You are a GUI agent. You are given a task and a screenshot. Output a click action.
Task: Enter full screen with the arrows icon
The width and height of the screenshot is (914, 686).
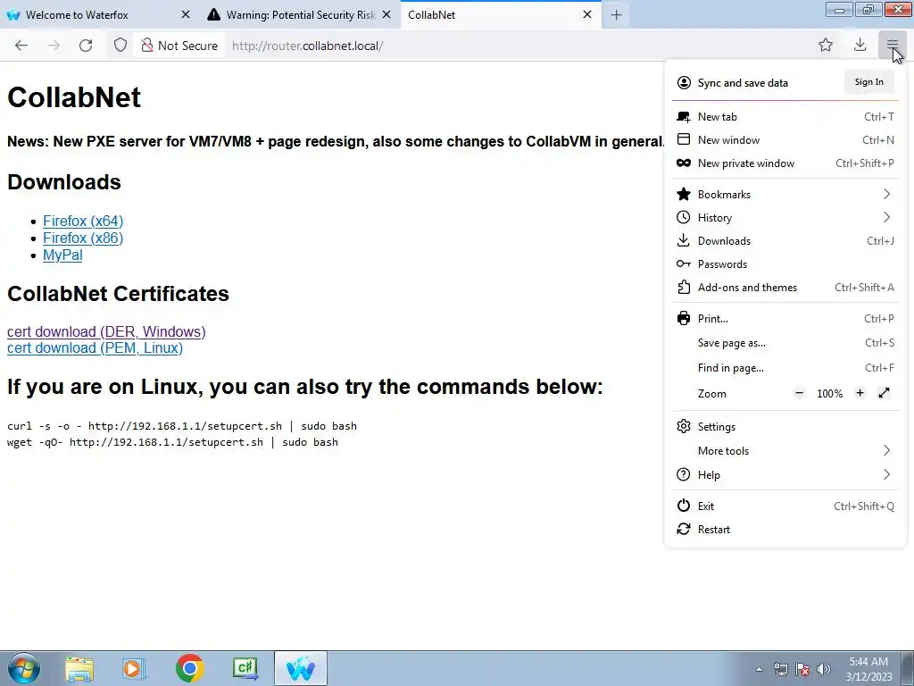pyautogui.click(x=884, y=393)
